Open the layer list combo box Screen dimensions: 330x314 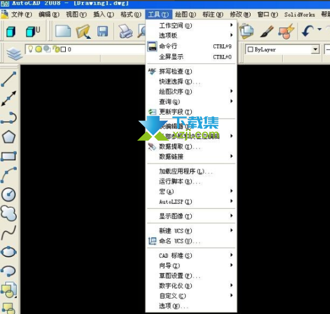[x=85, y=50]
